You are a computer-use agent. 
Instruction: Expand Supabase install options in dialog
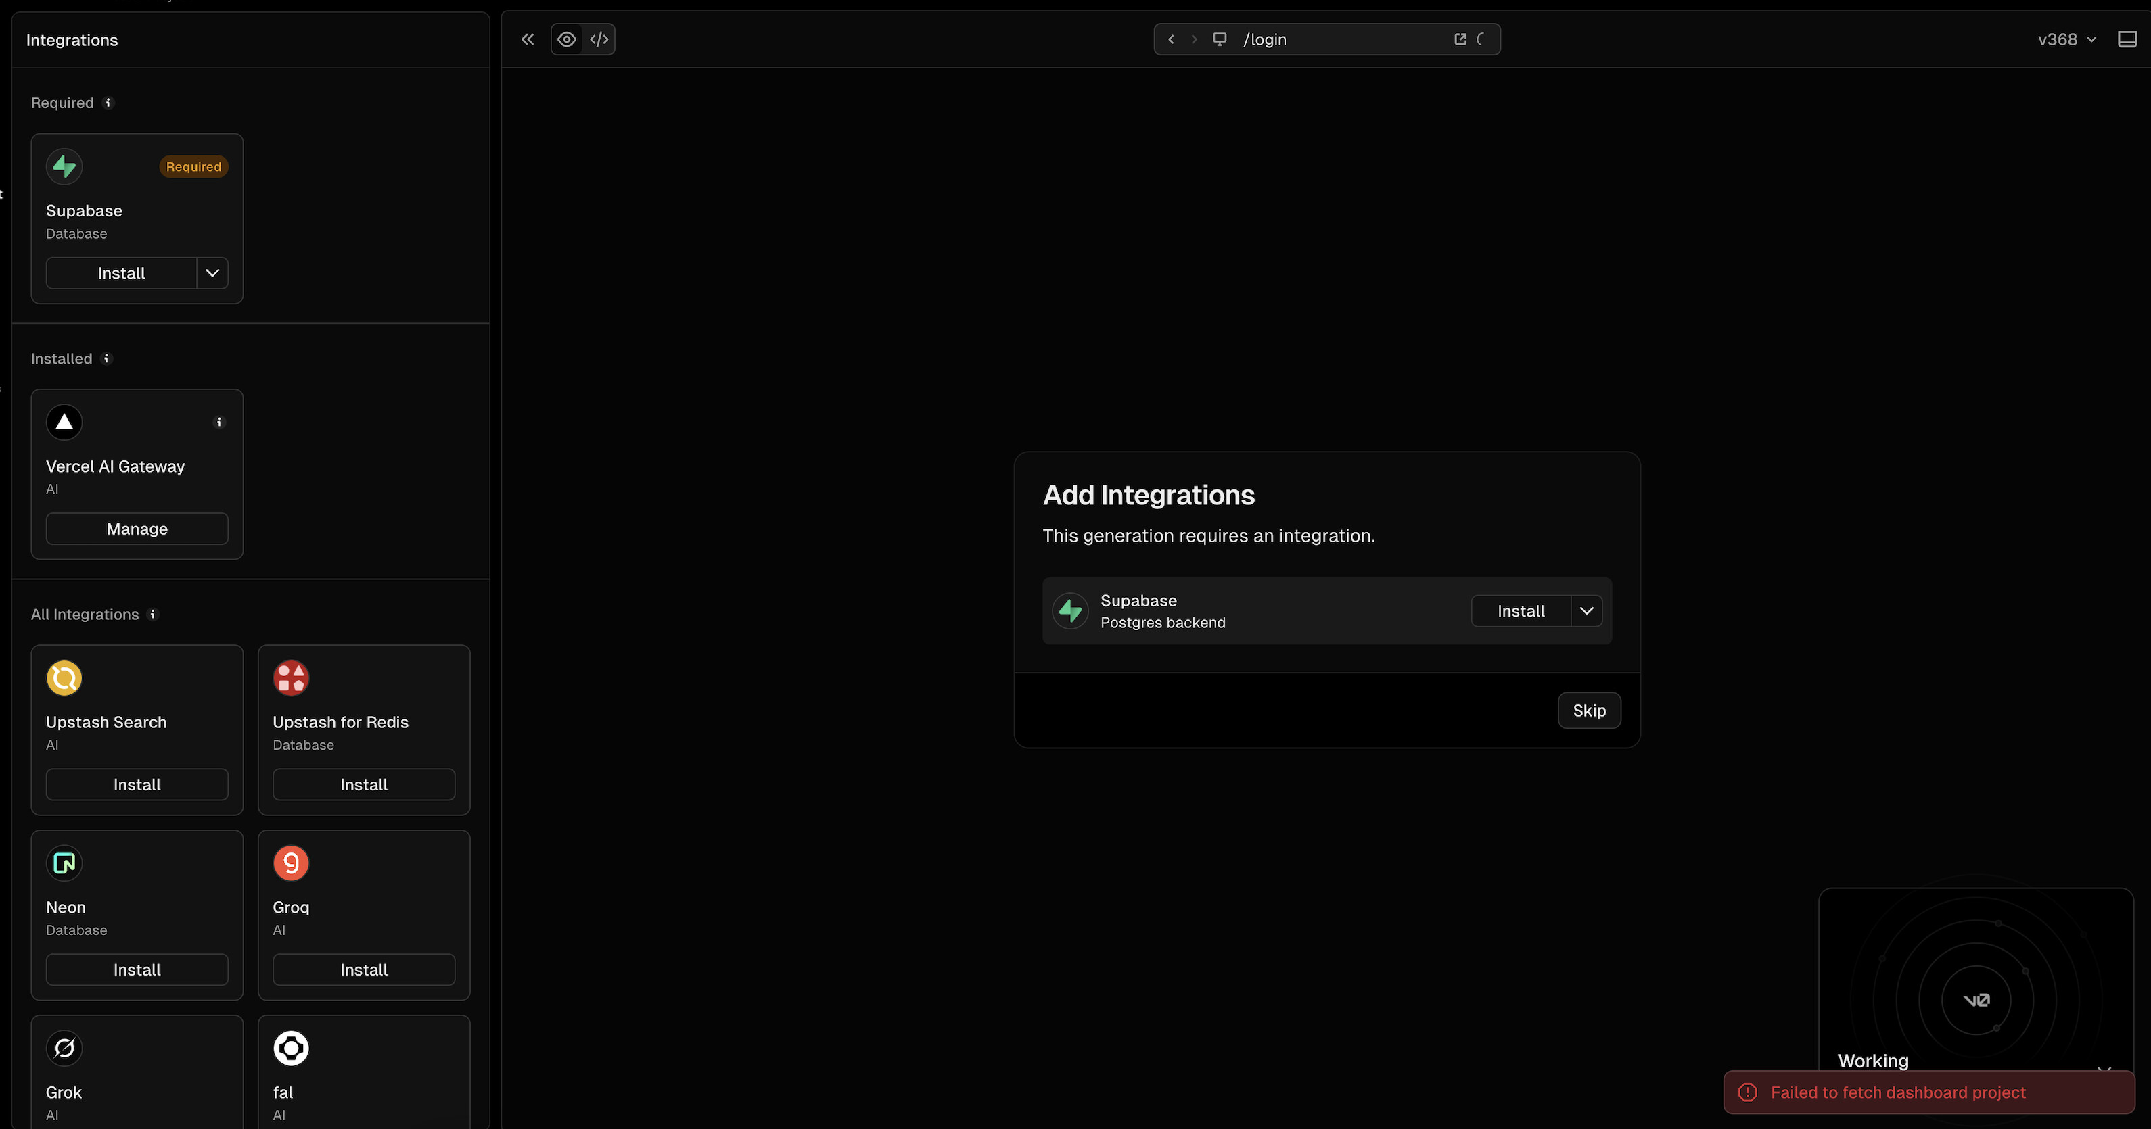click(x=1586, y=611)
